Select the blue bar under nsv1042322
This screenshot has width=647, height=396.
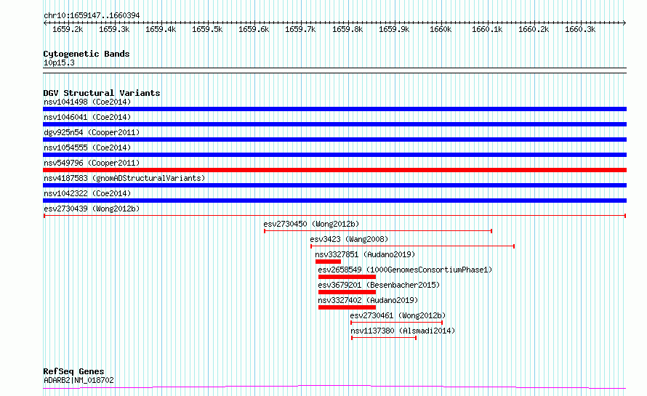[334, 201]
